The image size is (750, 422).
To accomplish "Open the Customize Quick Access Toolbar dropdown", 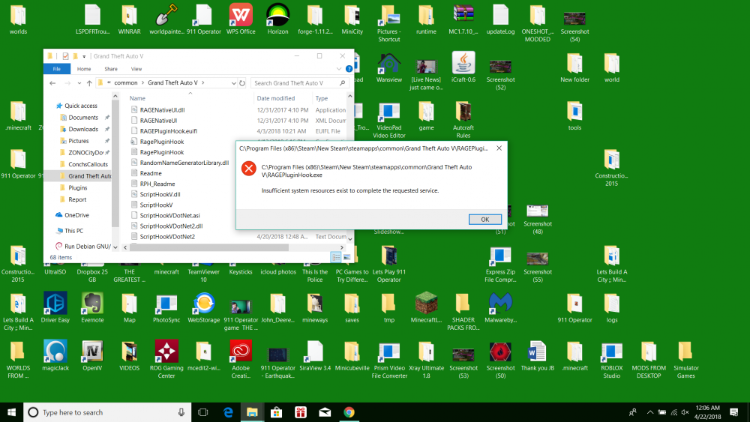I will [x=84, y=56].
